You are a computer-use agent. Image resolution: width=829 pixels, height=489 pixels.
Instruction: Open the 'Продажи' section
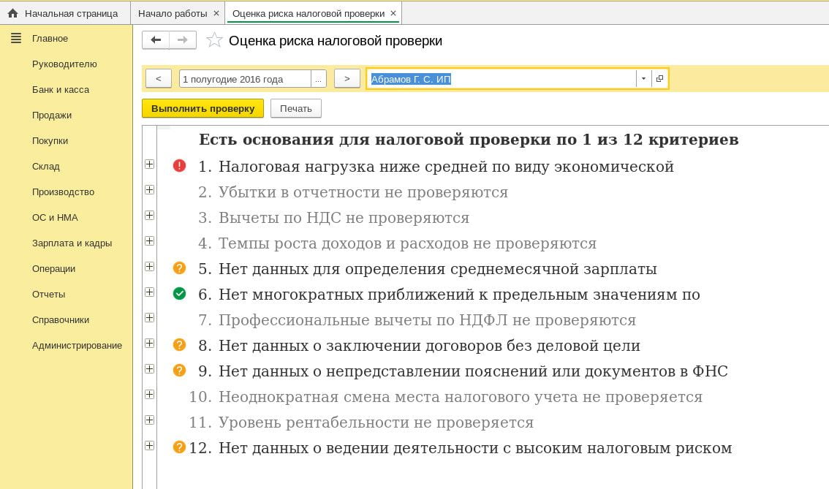coord(52,115)
